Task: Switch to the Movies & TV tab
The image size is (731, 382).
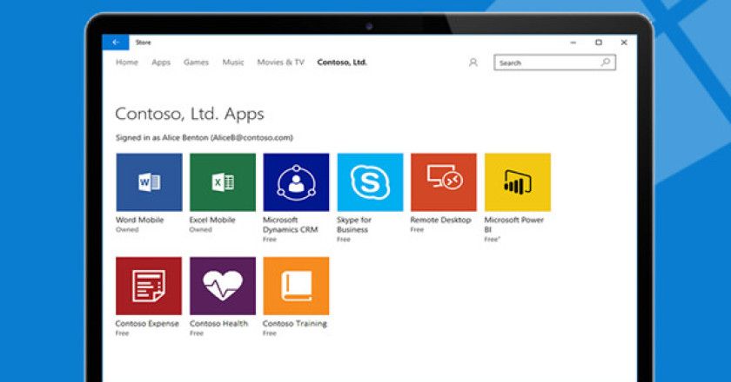Action: pyautogui.click(x=280, y=63)
